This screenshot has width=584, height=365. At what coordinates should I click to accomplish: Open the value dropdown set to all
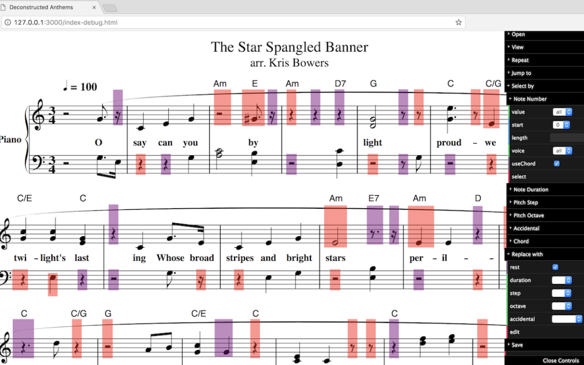pos(562,112)
